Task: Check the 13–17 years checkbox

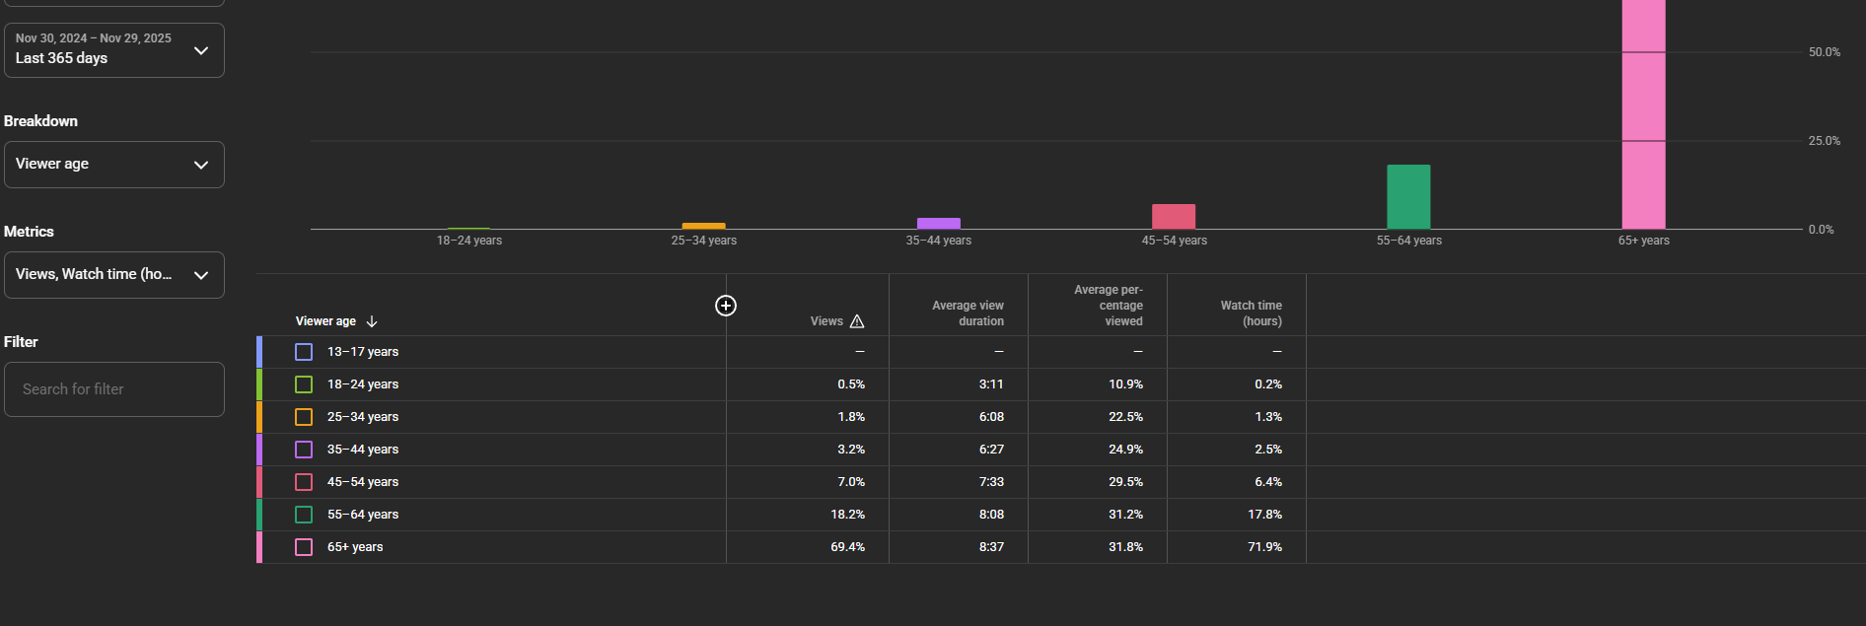Action: (x=304, y=352)
